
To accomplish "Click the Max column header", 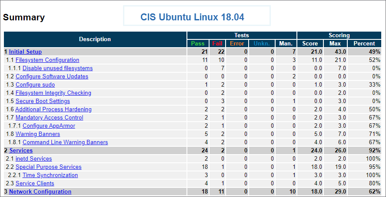I will [x=335, y=44].
